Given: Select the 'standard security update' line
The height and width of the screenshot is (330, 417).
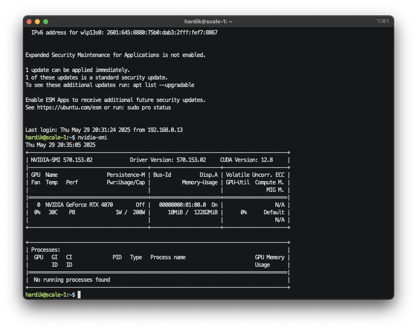Looking at the screenshot, I should pos(96,77).
